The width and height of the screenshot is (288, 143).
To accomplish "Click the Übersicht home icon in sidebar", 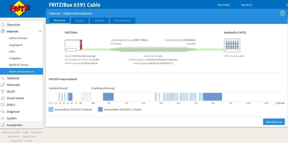I will click(3, 25).
